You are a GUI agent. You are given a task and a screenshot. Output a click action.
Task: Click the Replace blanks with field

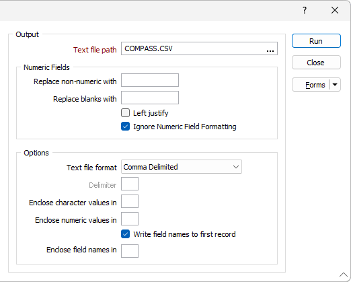tap(150, 98)
